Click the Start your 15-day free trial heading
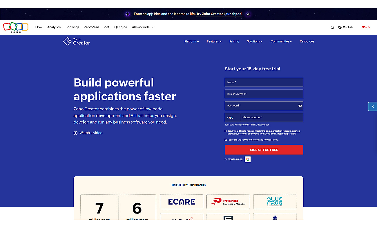This screenshot has height=228, width=377. (x=252, y=69)
